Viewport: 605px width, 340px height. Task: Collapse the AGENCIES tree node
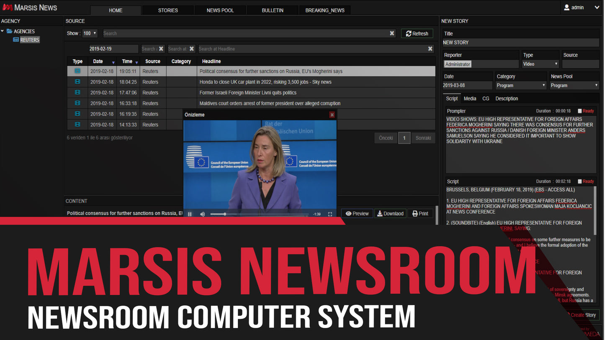3,31
